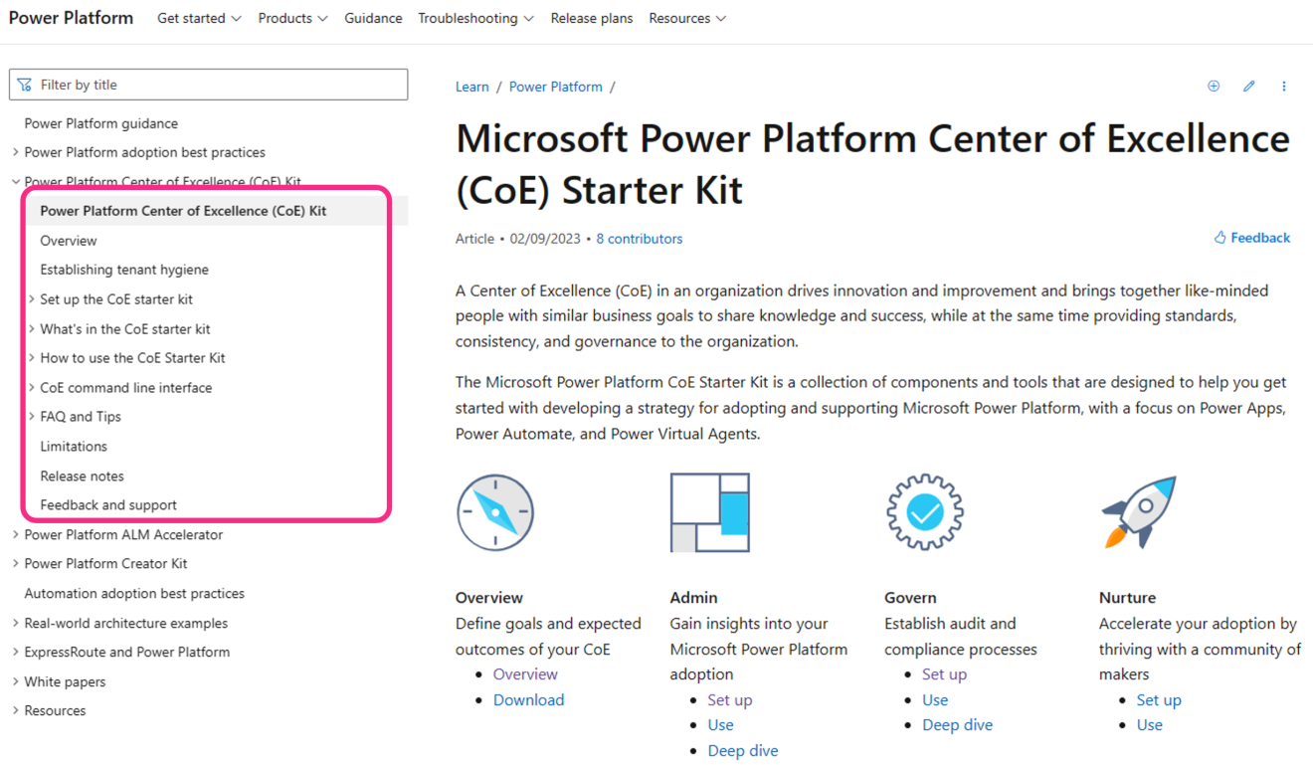The height and width of the screenshot is (765, 1313).
Task: Click the add to collection plus icon
Action: [1214, 87]
